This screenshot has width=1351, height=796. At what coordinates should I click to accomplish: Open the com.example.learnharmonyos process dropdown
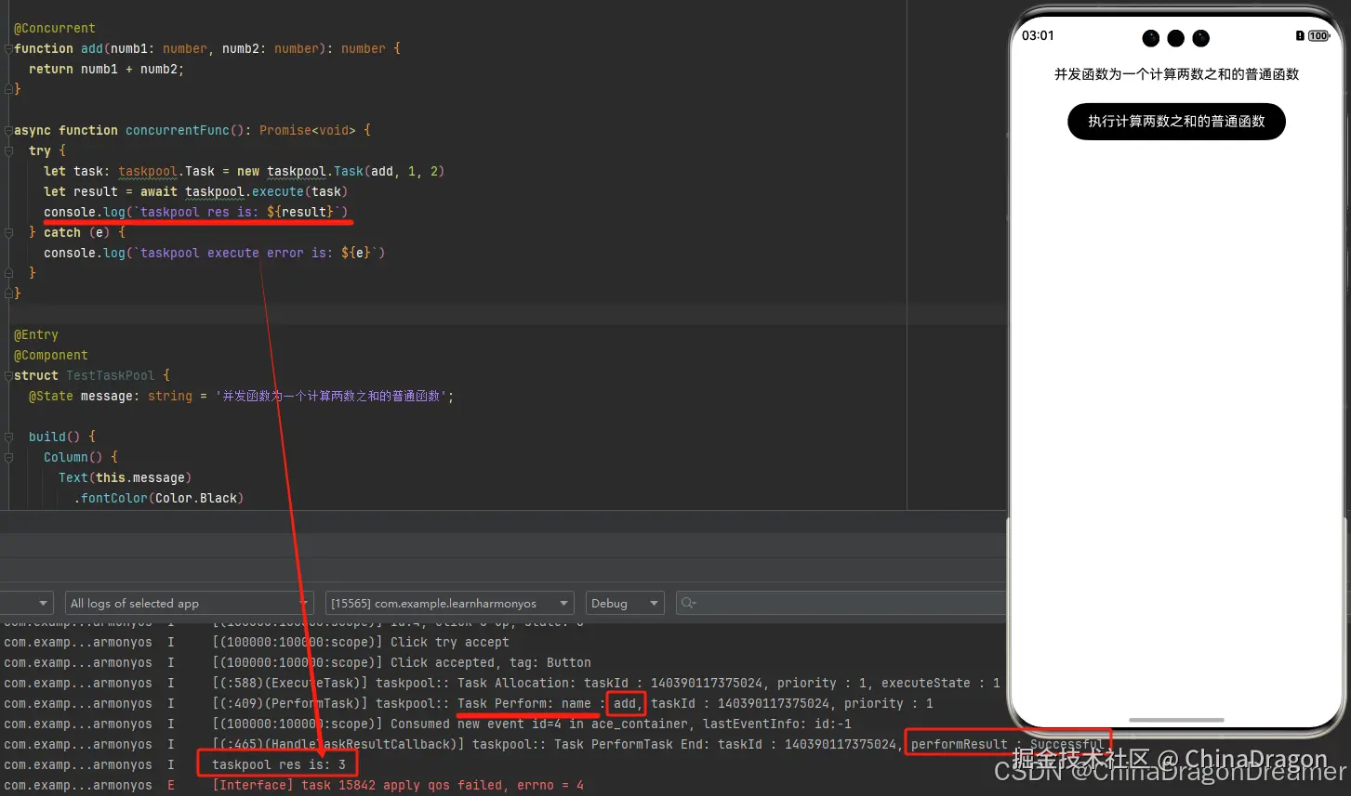tap(449, 603)
